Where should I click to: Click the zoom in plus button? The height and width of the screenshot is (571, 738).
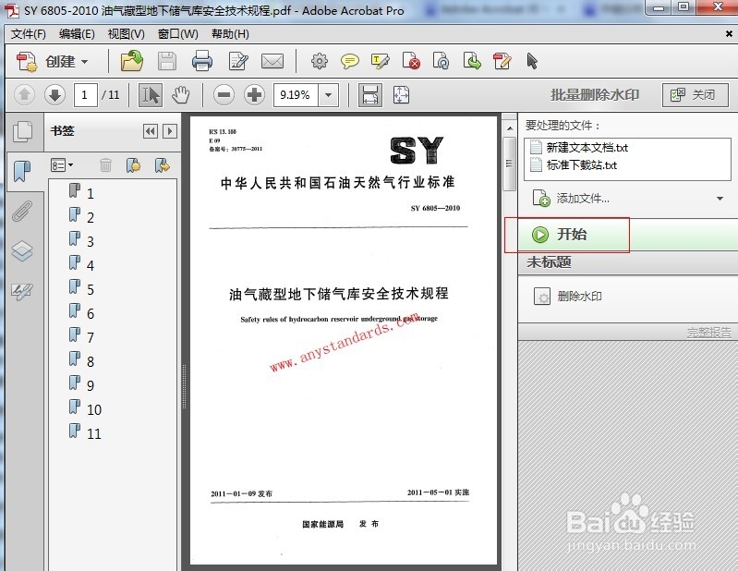(254, 95)
